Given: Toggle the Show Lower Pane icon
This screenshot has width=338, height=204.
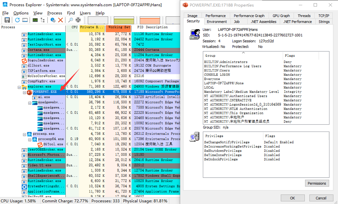Looking at the screenshot, I should 25,20.
